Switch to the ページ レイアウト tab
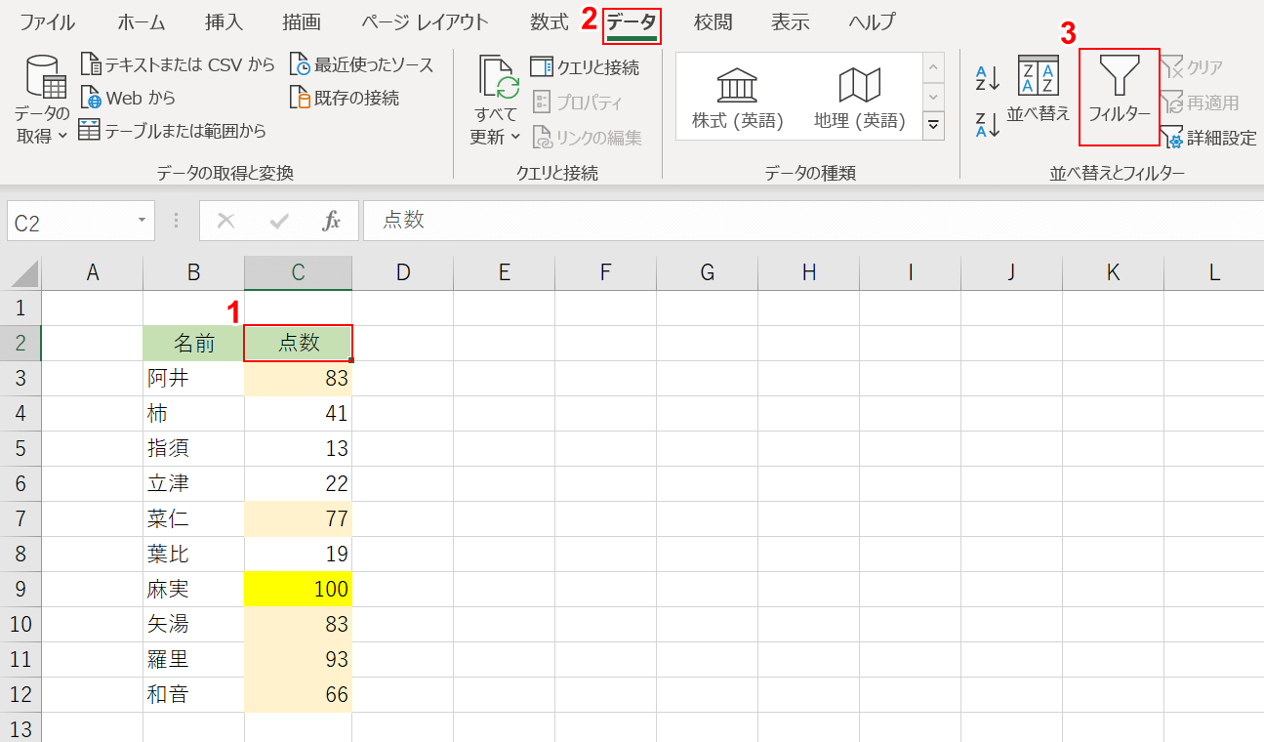The image size is (1264, 742). coord(425,21)
